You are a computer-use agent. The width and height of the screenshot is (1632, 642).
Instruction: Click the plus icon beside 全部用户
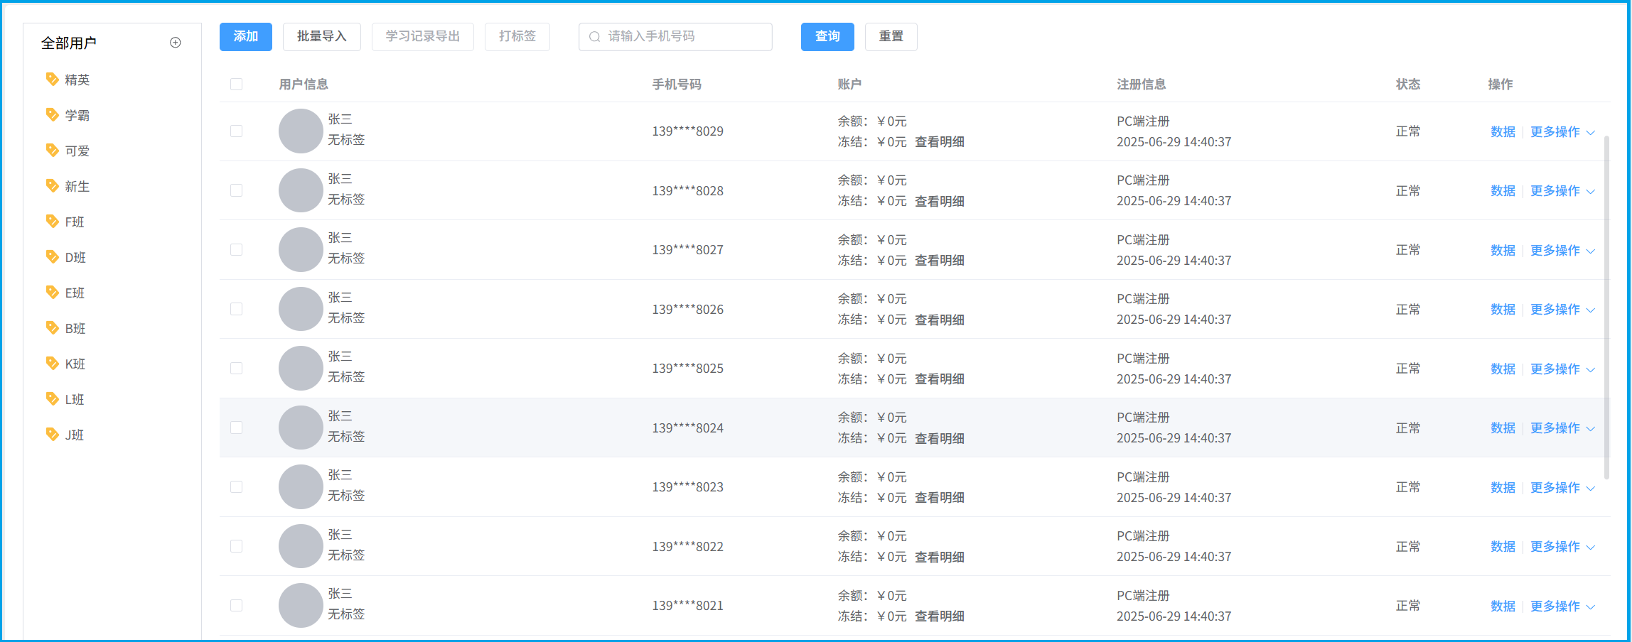tap(176, 43)
